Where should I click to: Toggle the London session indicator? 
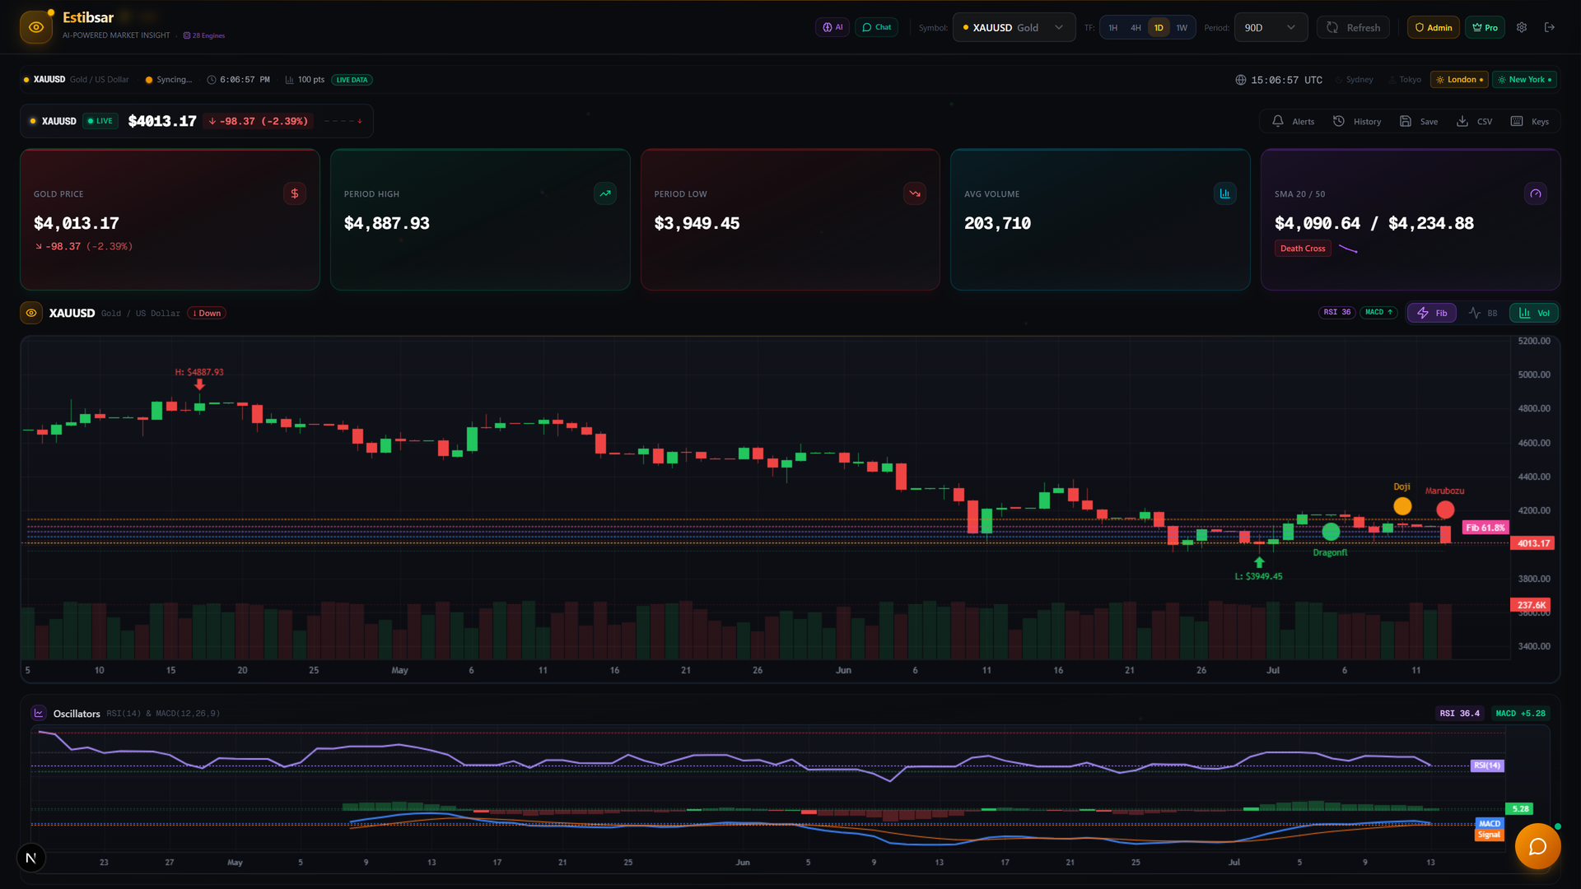pos(1459,80)
